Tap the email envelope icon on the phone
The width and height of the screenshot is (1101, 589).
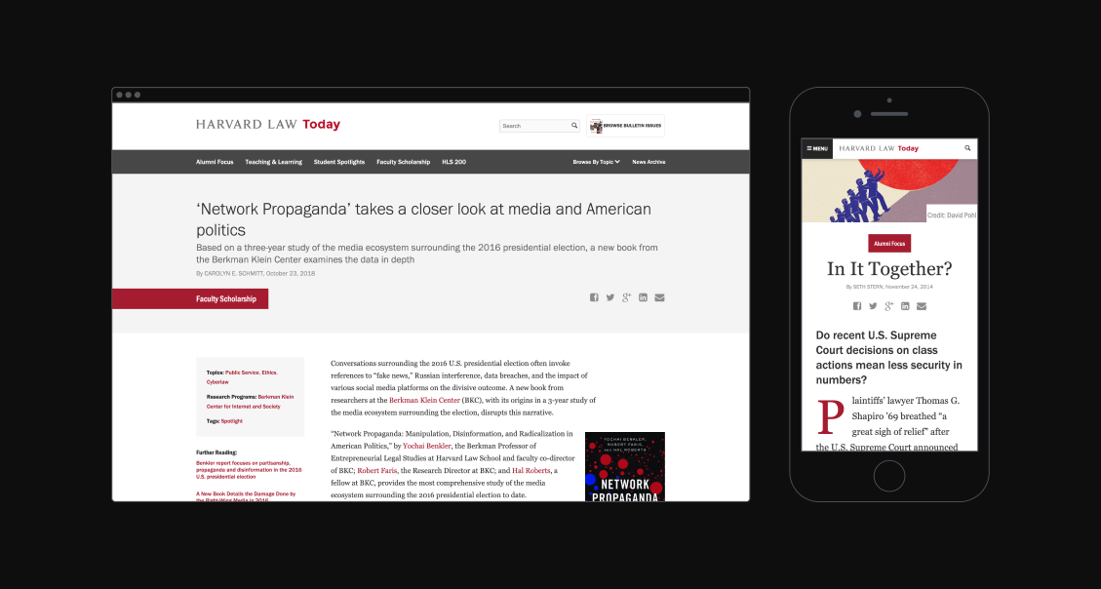pos(922,306)
